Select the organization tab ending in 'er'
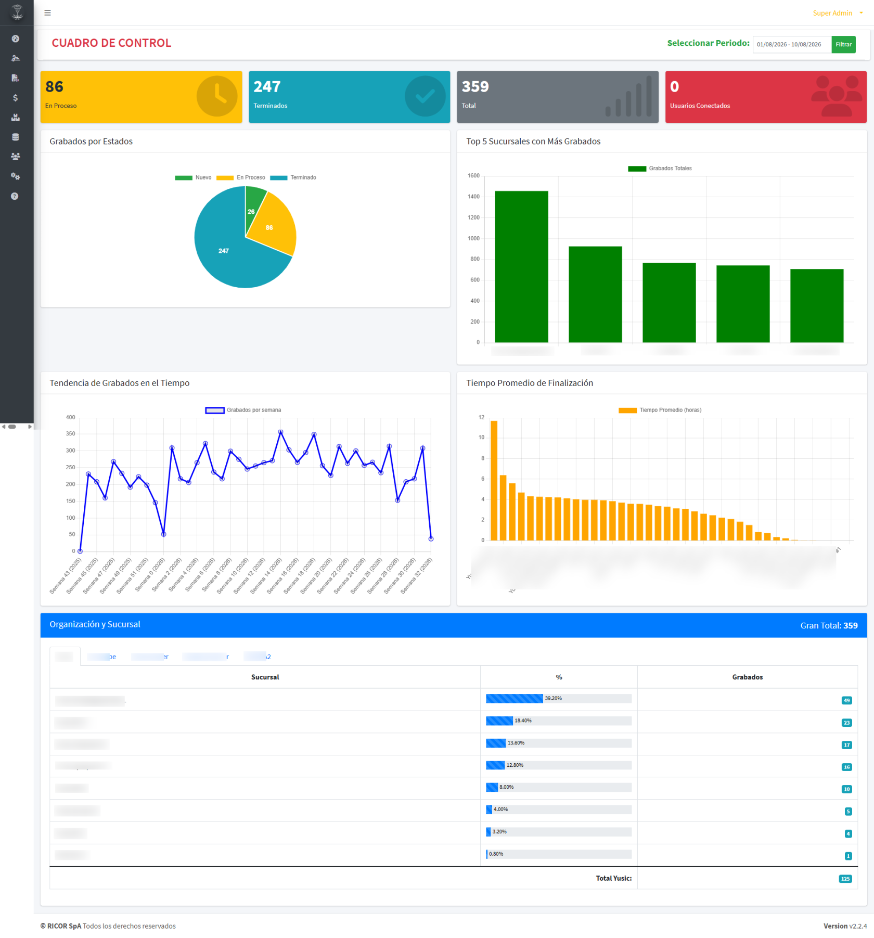This screenshot has width=874, height=938. click(150, 657)
